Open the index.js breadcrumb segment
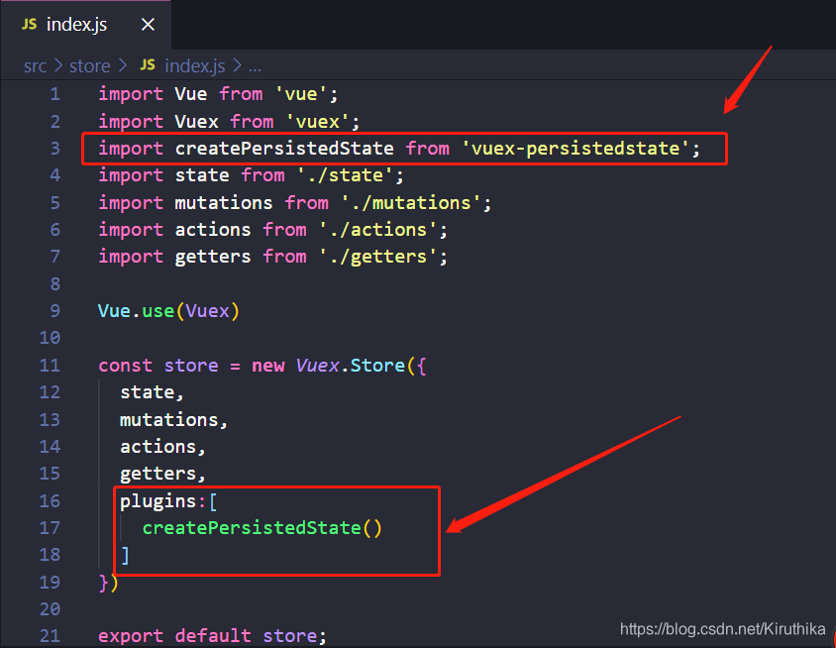 [194, 66]
